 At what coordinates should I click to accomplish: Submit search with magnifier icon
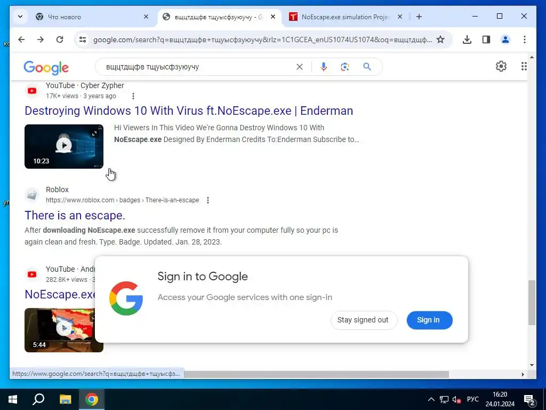click(367, 67)
